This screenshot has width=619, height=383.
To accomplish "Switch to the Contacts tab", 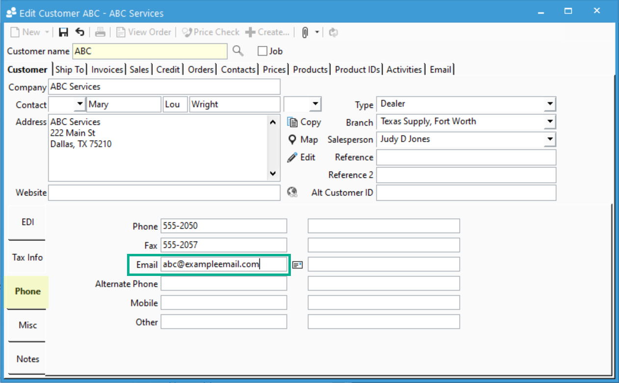I will click(x=238, y=70).
